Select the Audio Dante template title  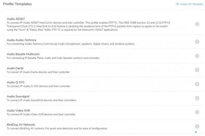pos(15,68)
